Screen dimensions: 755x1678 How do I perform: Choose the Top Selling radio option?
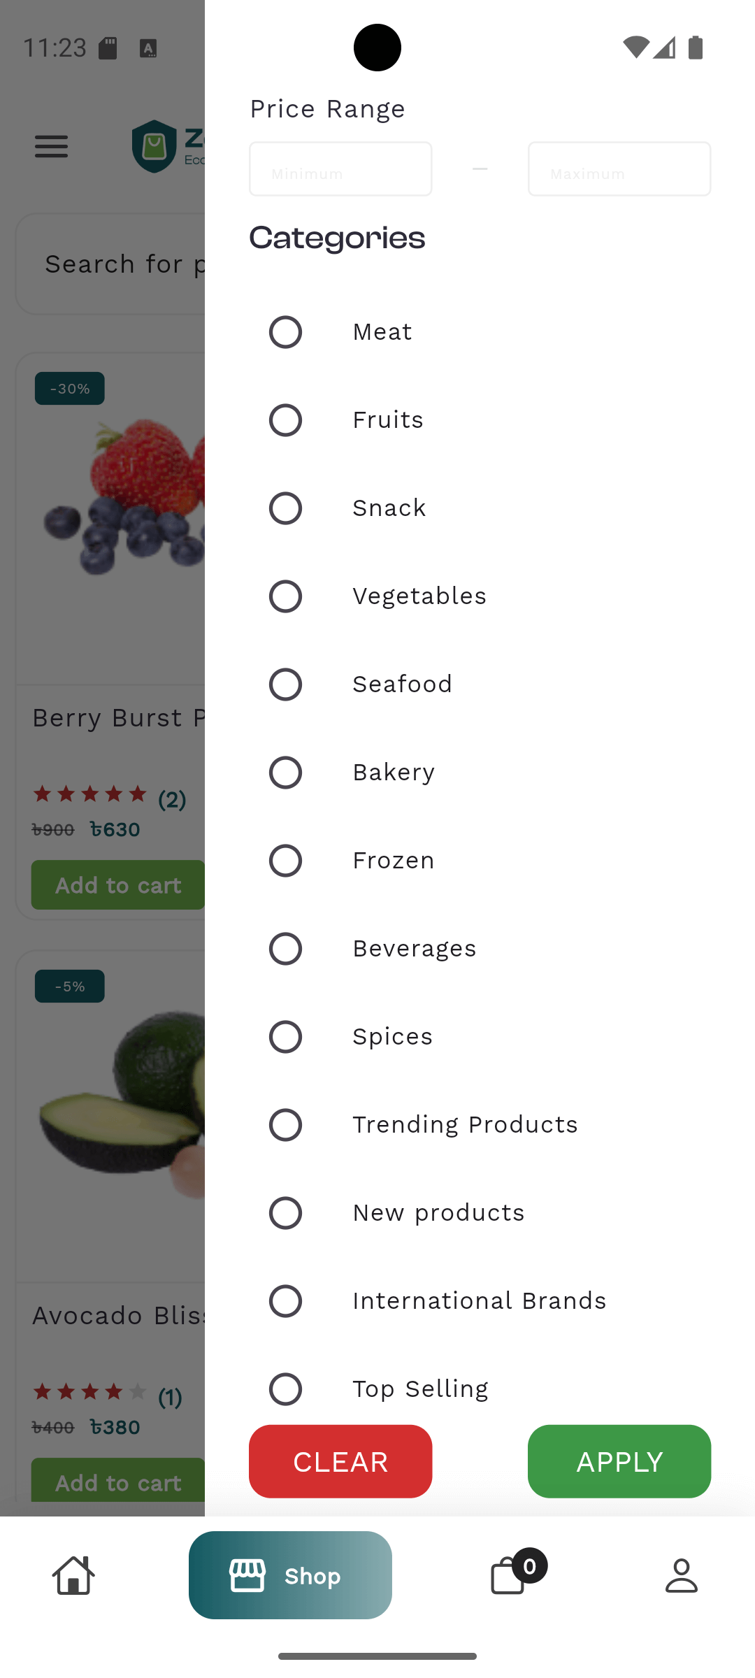tap(285, 1389)
